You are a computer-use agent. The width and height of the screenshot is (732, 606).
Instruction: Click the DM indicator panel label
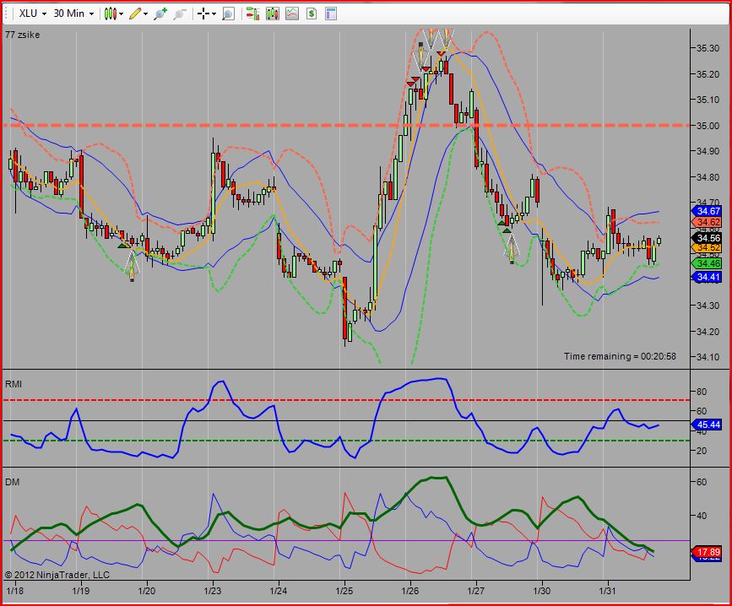[x=13, y=482]
